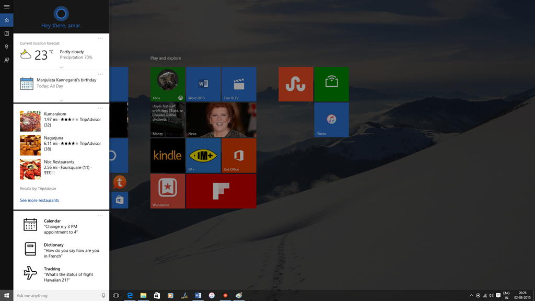The height and width of the screenshot is (301, 535).
Task: Open the Nbc Restaurants result
Action: tap(61, 169)
